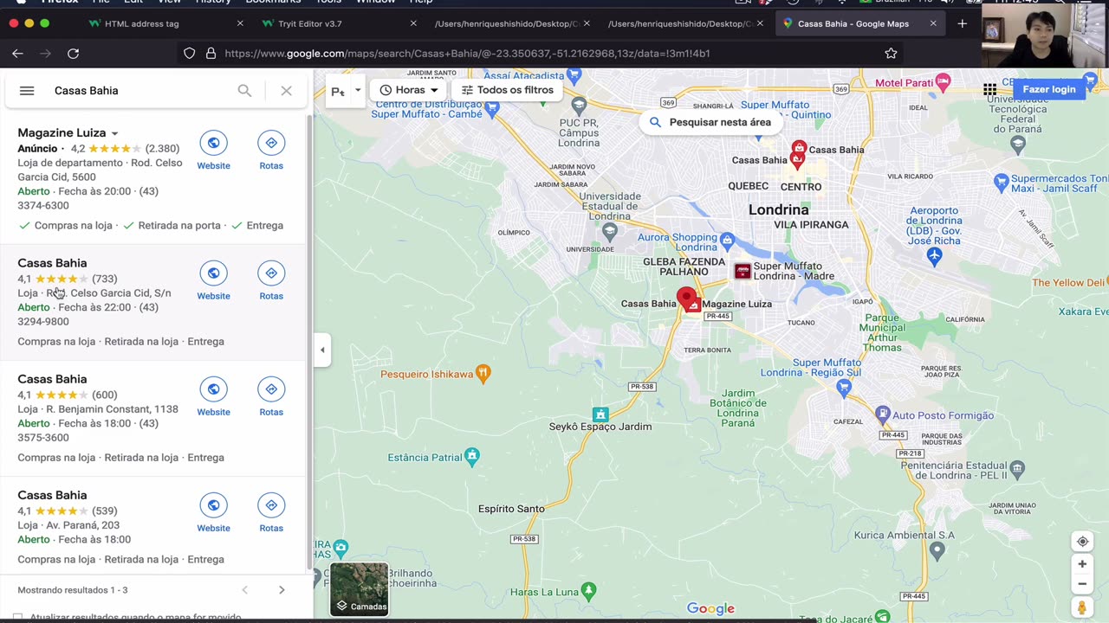Open the hamburger menu in Maps sidebar
Viewport: 1109px width, 623px height.
tap(27, 90)
